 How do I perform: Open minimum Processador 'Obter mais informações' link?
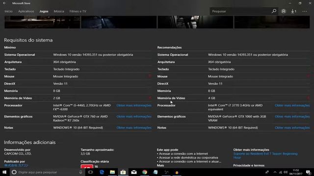[134, 106]
